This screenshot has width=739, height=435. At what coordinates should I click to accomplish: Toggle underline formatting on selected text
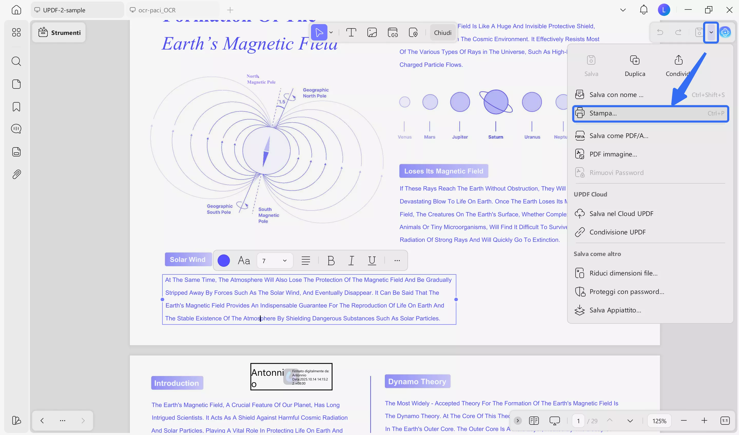coord(372,260)
